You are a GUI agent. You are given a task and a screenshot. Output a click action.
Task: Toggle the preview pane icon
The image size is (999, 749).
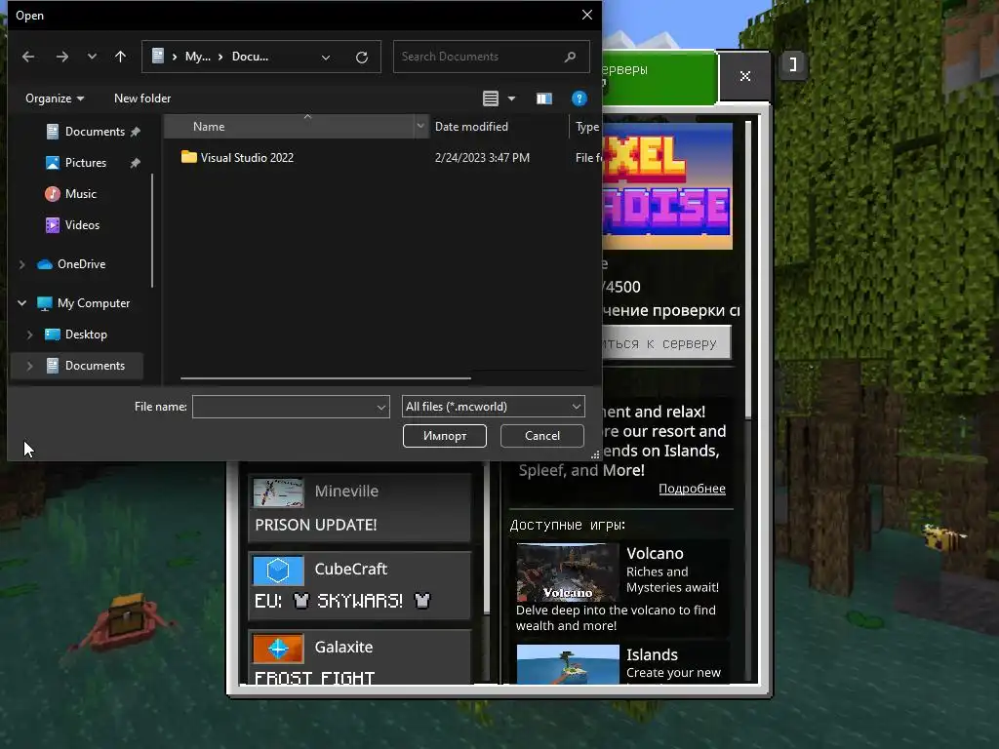[544, 99]
